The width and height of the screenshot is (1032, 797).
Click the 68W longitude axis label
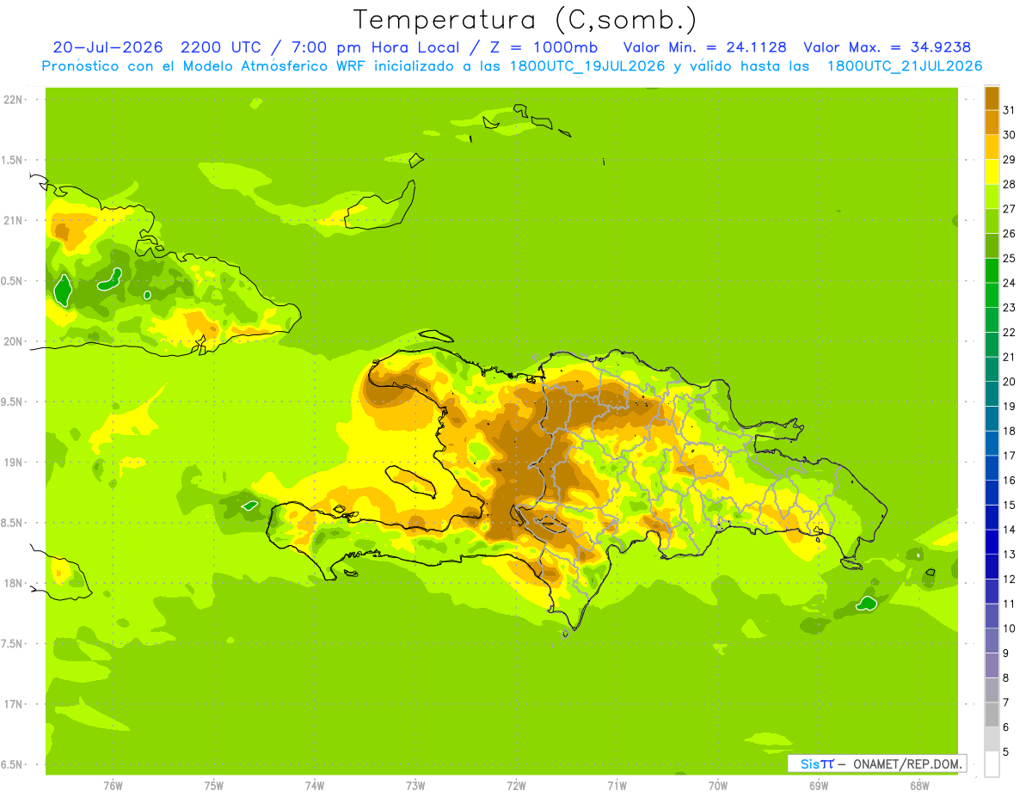coord(919,785)
